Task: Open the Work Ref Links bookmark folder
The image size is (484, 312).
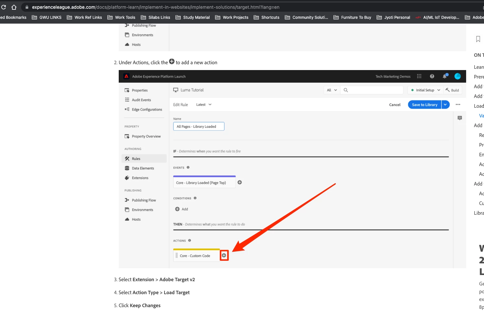Action: (84, 18)
